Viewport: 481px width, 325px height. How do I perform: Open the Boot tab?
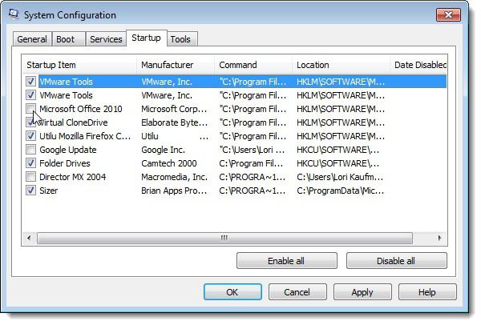(68, 39)
